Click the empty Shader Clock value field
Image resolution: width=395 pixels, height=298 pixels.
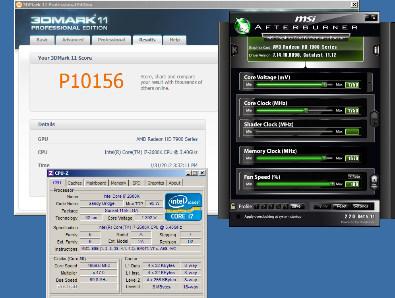352,131
